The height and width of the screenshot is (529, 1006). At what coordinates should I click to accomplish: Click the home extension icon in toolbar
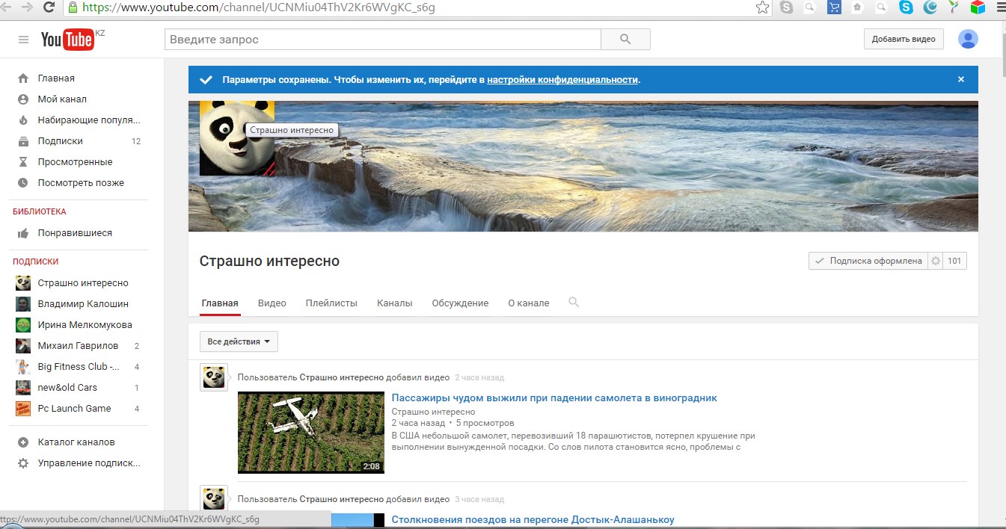click(x=858, y=7)
